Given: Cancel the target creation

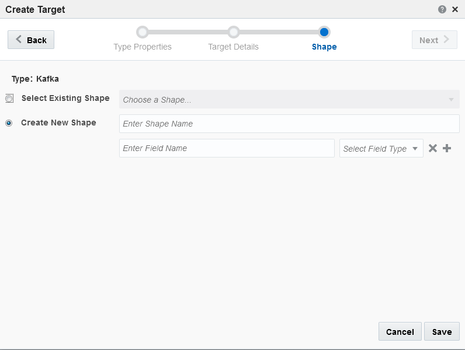Looking at the screenshot, I should click(400, 332).
